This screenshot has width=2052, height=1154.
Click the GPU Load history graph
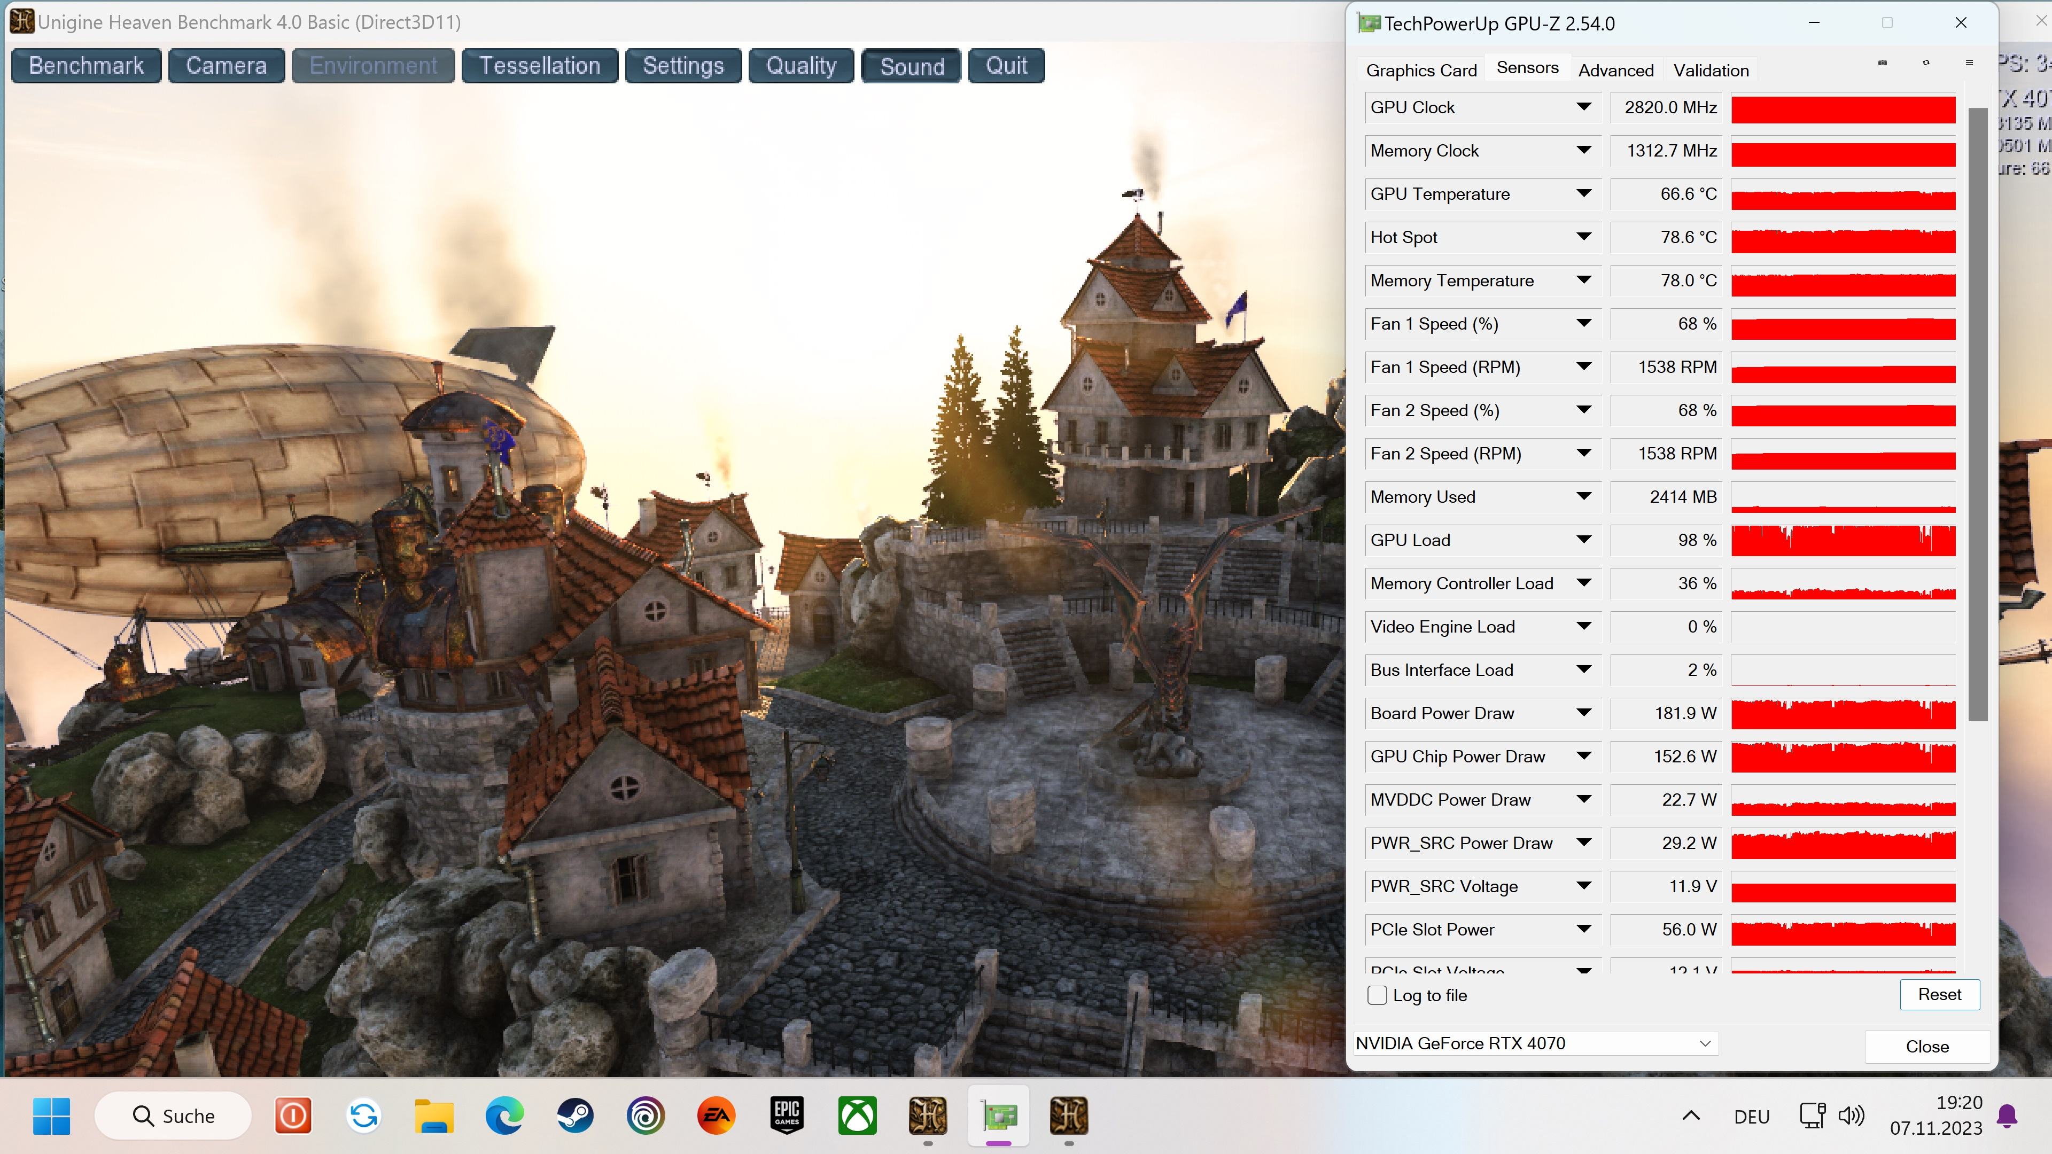(1843, 540)
